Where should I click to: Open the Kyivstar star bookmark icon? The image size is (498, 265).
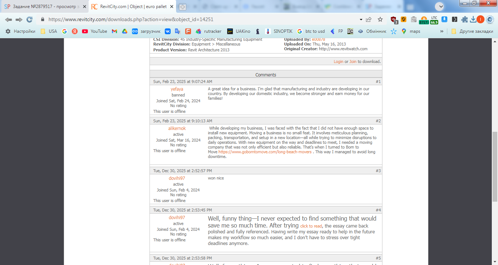(x=394, y=31)
